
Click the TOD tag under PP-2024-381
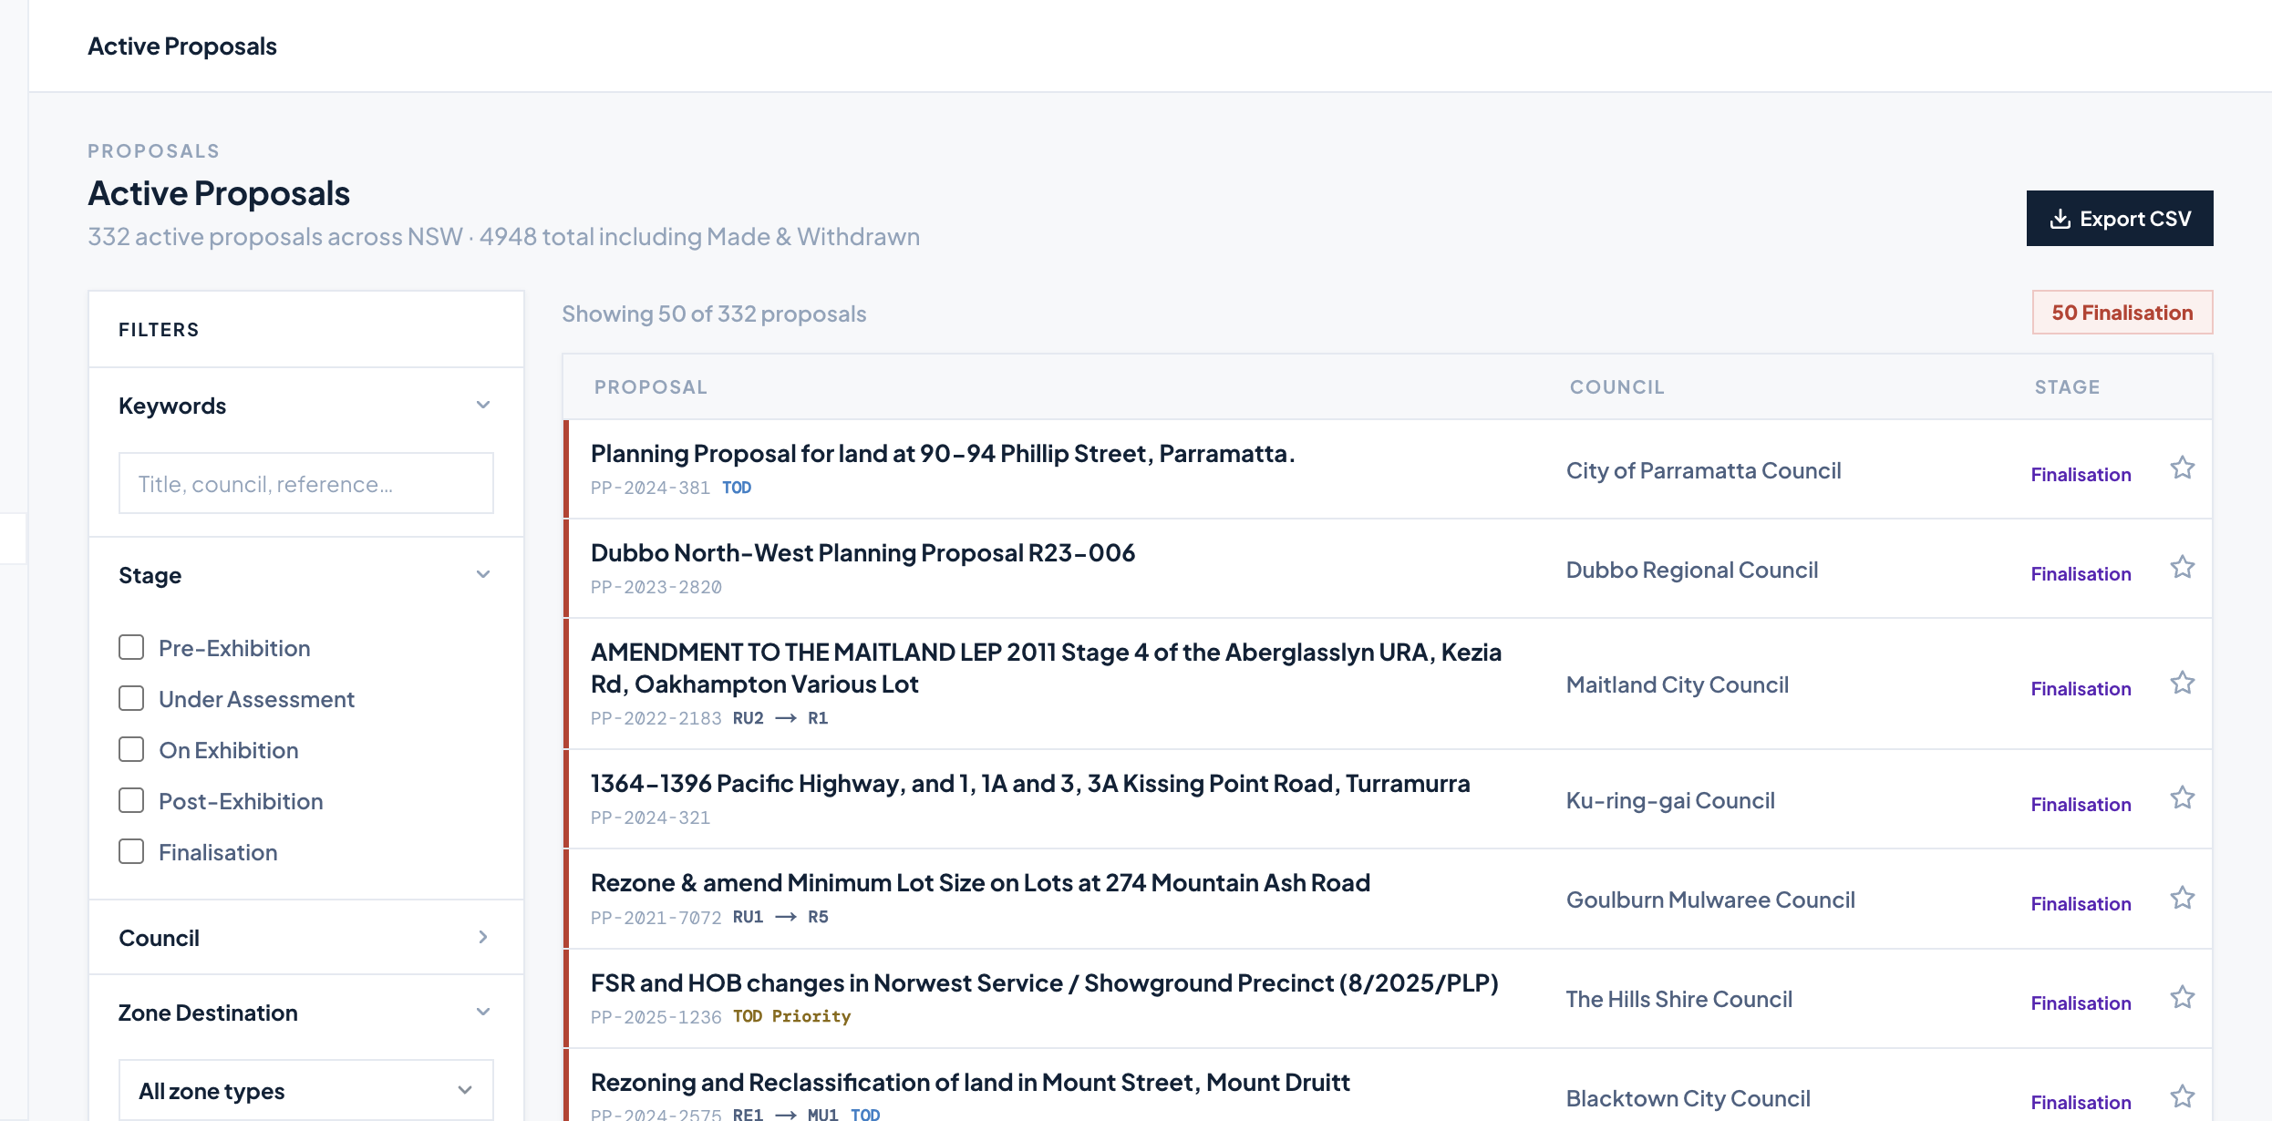tap(737, 488)
